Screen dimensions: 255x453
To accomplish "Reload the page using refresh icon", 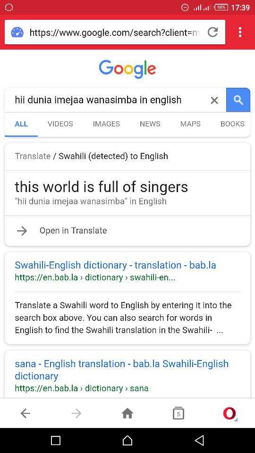I will pyautogui.click(x=212, y=32).
